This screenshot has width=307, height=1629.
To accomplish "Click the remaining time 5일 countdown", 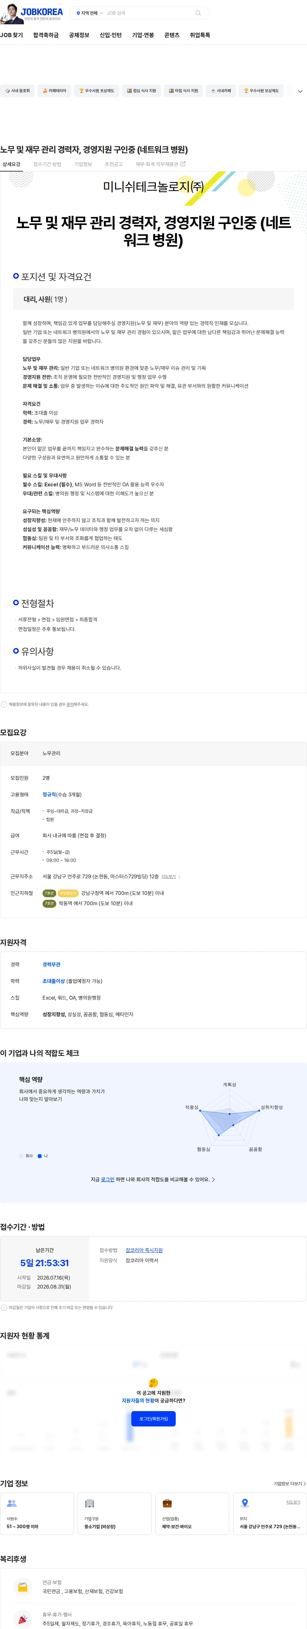I will pos(44,1264).
